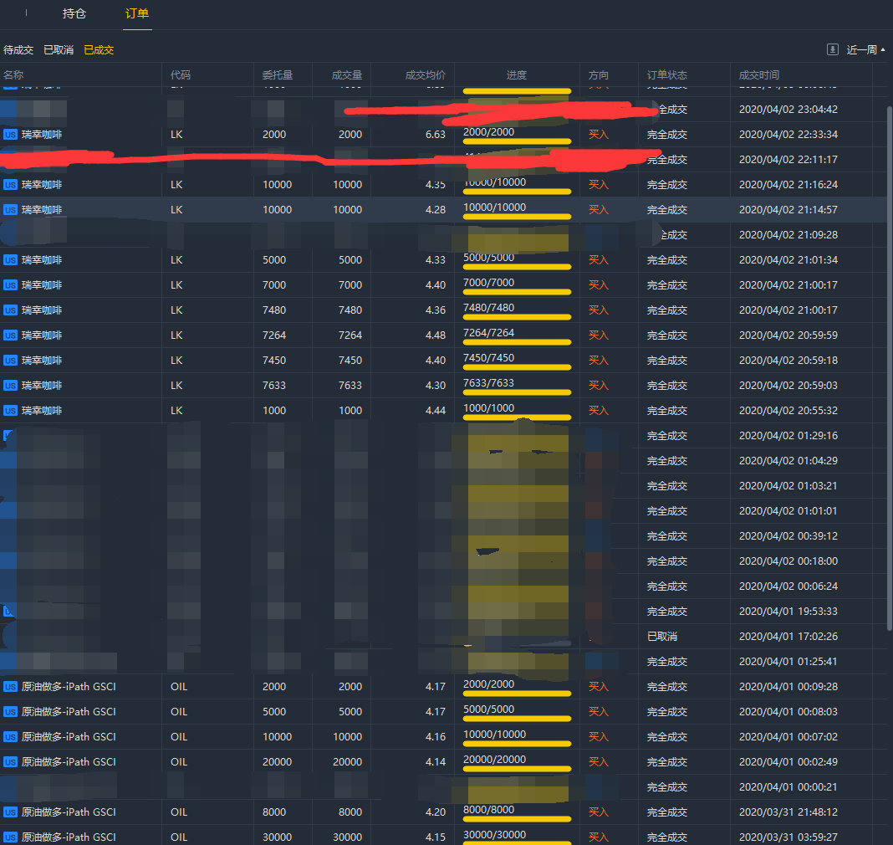Click US badge on 瑞幸咖啡 row priced 4.35
The image size is (893, 845).
[x=10, y=185]
